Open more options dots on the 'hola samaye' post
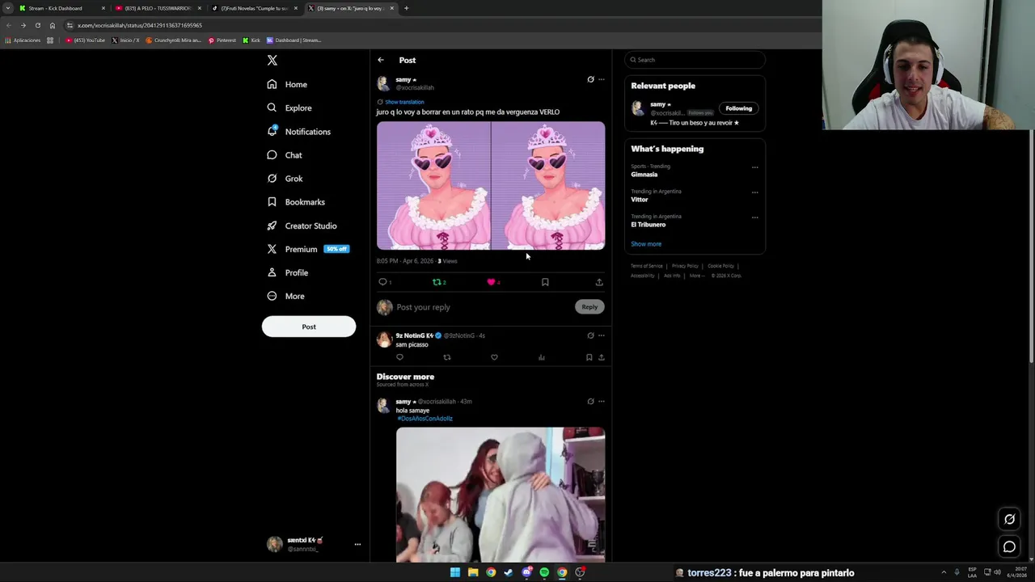Viewport: 1035px width, 582px height. click(601, 402)
